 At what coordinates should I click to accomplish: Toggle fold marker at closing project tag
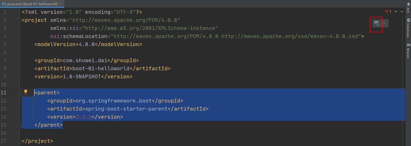pyautogui.click(x=19, y=141)
